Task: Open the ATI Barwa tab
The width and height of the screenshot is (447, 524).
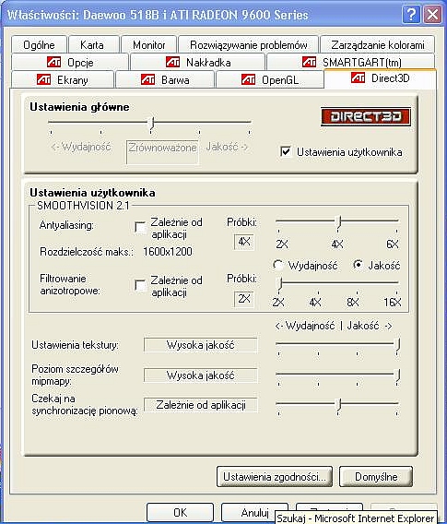Action: [165, 80]
